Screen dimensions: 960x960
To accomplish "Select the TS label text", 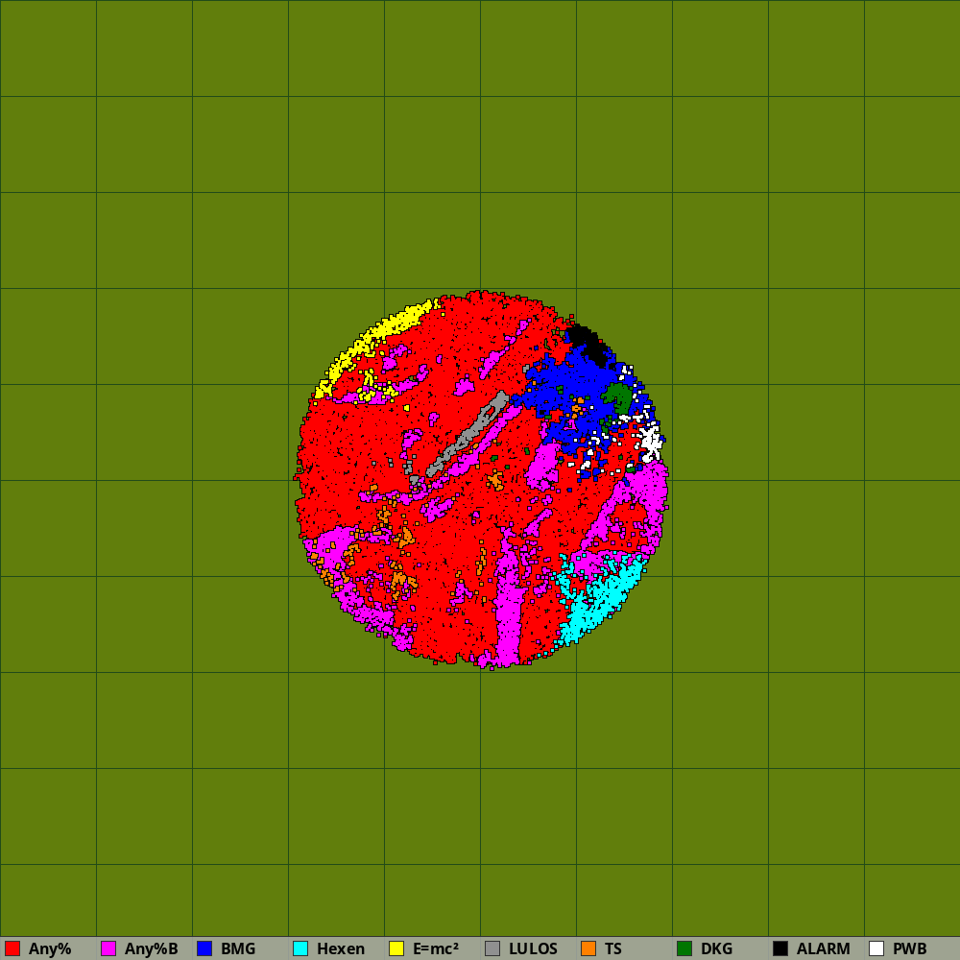I will coord(612,949).
